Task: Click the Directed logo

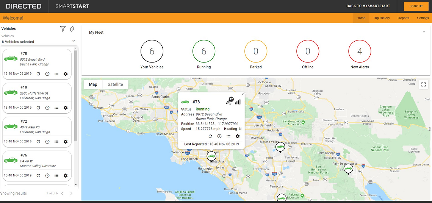Action: pyautogui.click(x=24, y=6)
